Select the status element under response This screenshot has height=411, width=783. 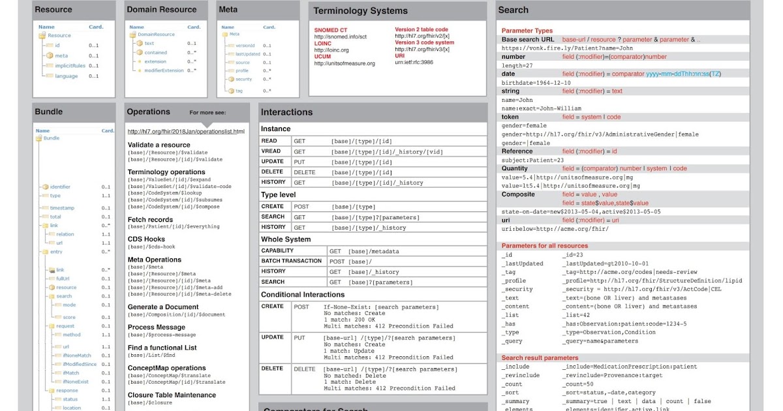pos(70,399)
